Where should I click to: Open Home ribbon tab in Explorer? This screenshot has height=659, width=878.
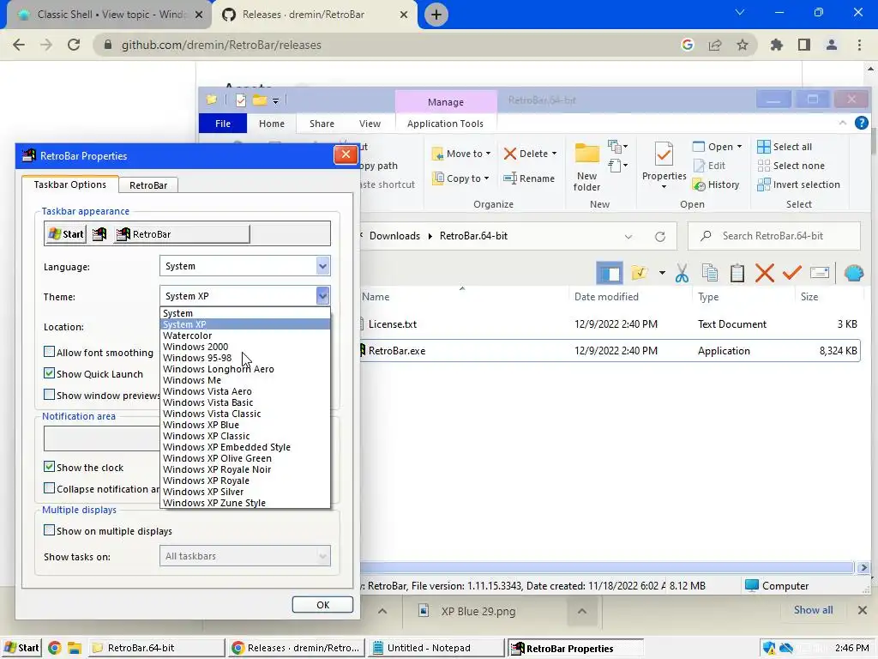tap(272, 124)
